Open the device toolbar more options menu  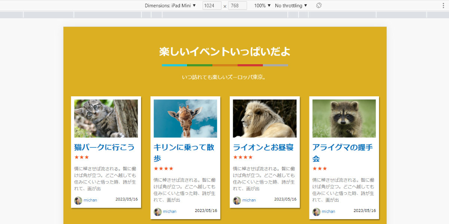point(444,6)
